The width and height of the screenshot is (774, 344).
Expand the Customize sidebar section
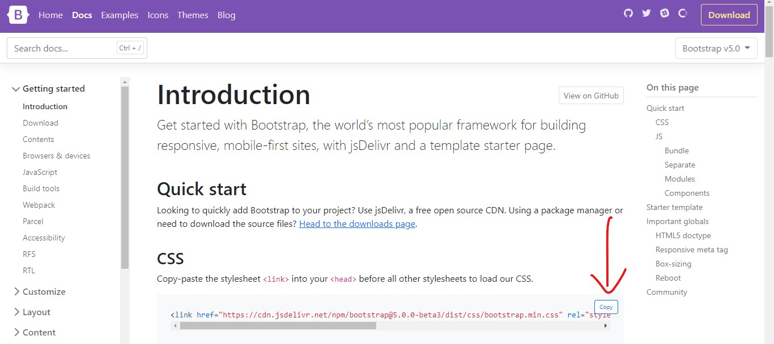(x=39, y=292)
